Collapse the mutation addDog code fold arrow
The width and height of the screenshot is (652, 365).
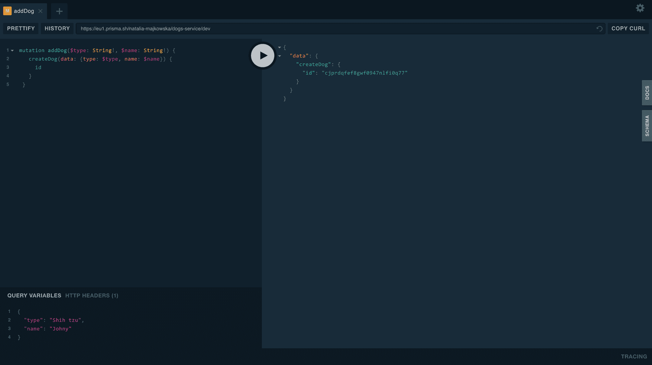[x=12, y=50]
